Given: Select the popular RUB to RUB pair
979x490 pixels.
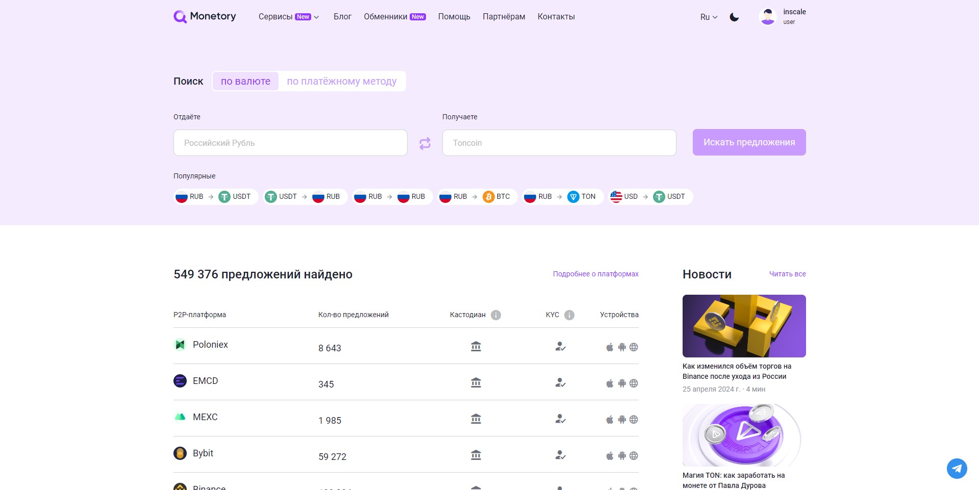Looking at the screenshot, I should tap(392, 197).
